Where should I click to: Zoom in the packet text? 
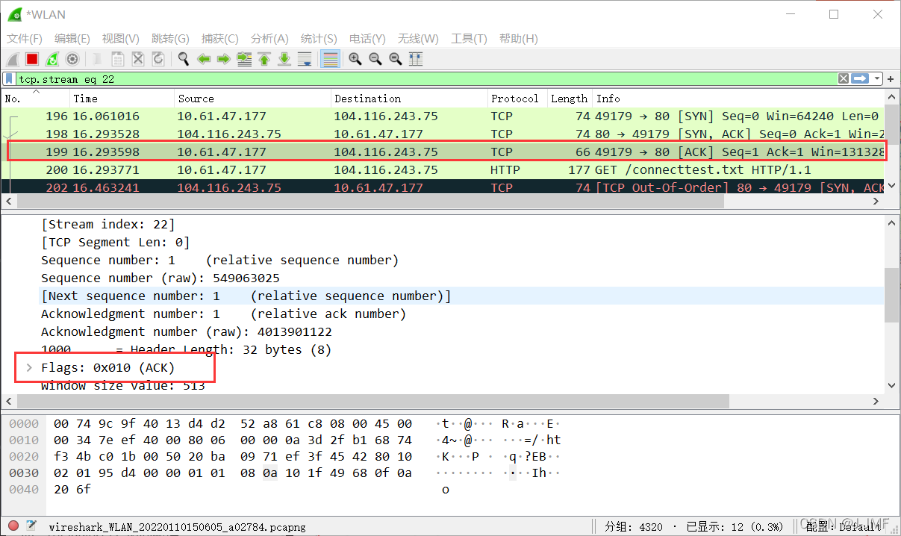355,59
